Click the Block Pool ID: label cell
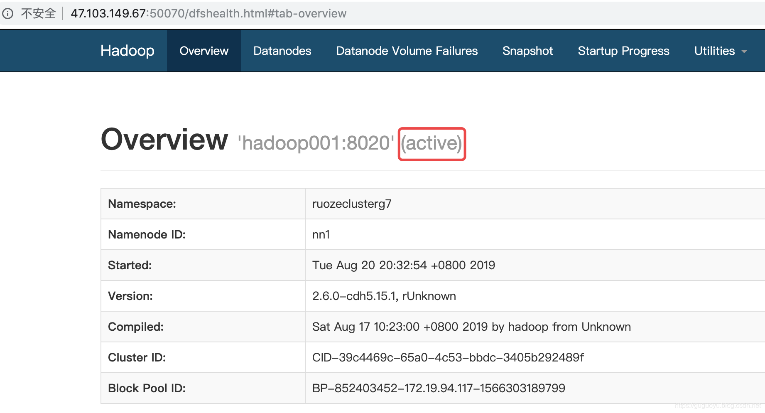Viewport: 765px width, 413px height. coord(203,388)
